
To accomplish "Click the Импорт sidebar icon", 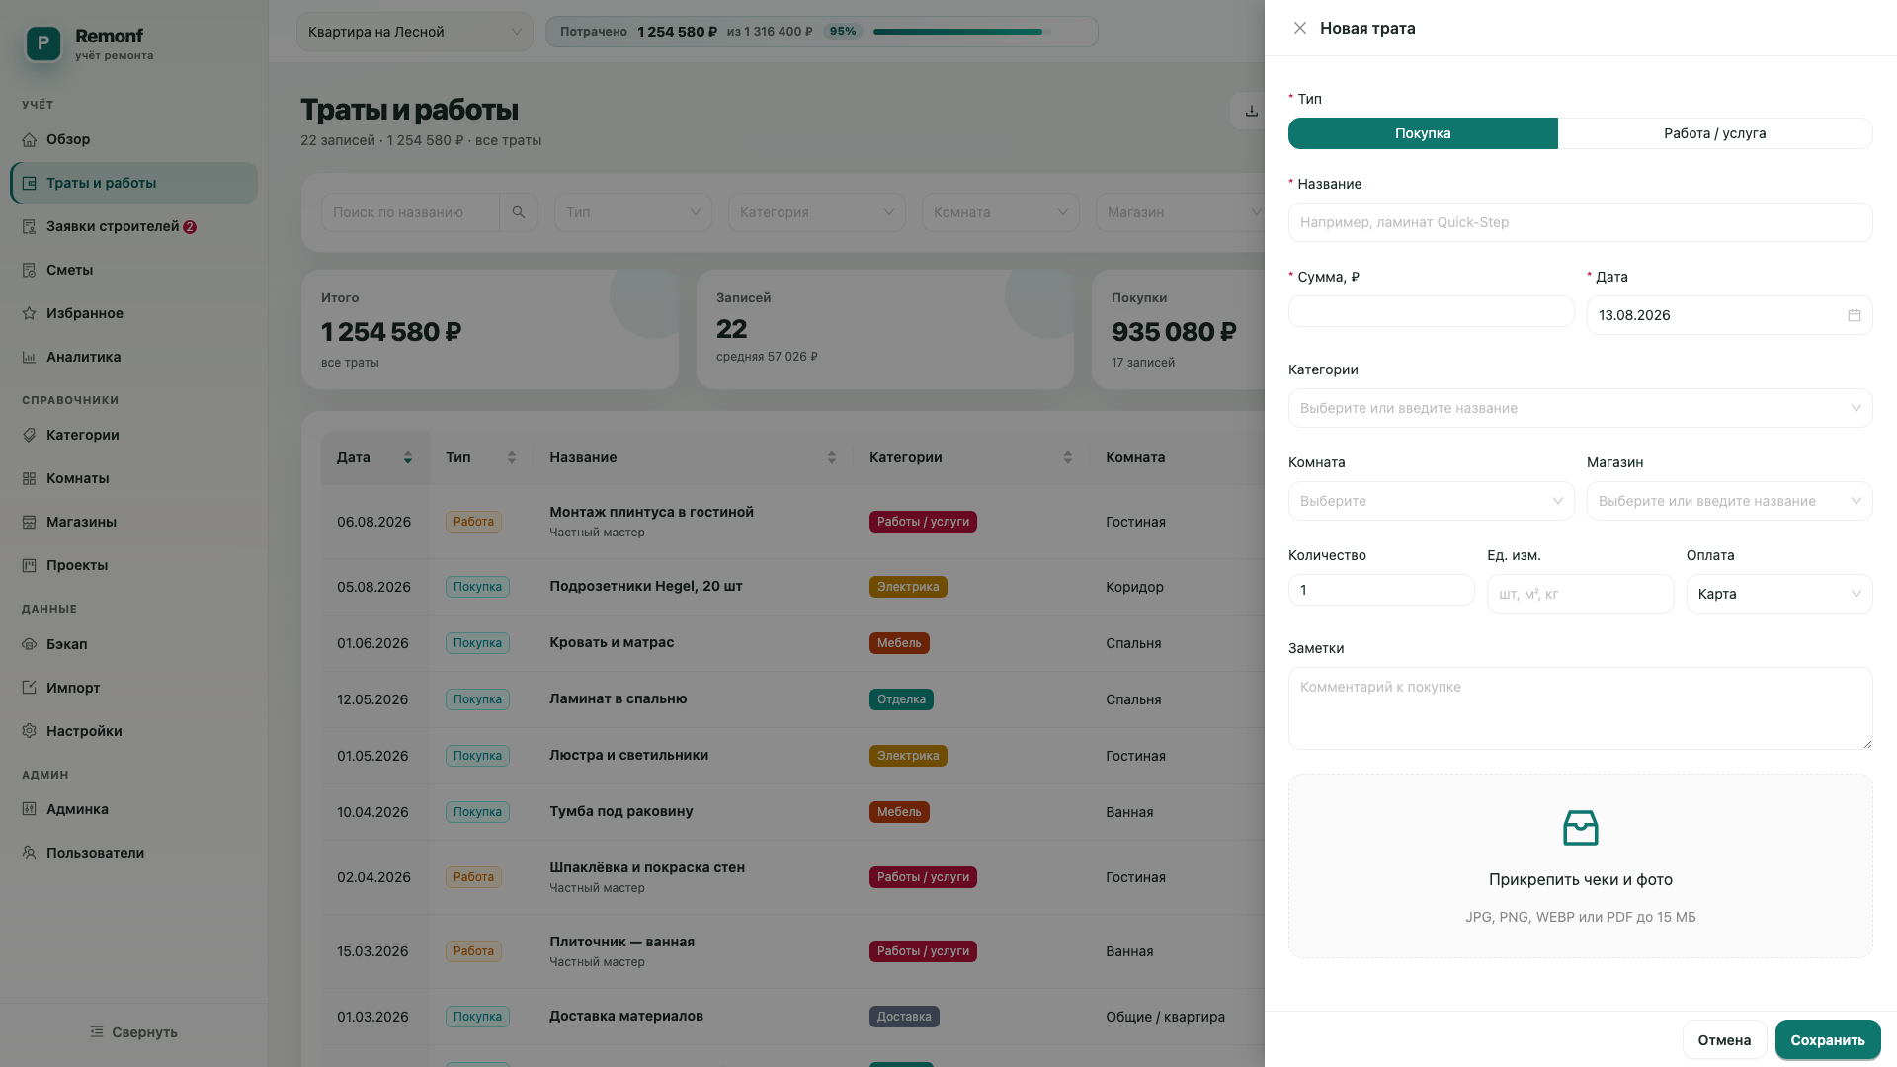I will [x=30, y=688].
